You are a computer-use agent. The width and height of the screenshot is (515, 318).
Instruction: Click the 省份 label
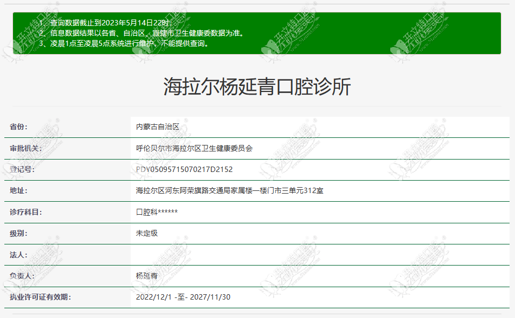click(x=19, y=127)
